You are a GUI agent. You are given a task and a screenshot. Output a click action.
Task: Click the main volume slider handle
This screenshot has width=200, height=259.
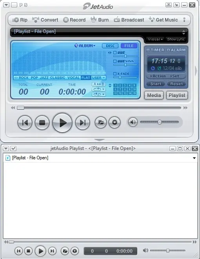coord(159,122)
